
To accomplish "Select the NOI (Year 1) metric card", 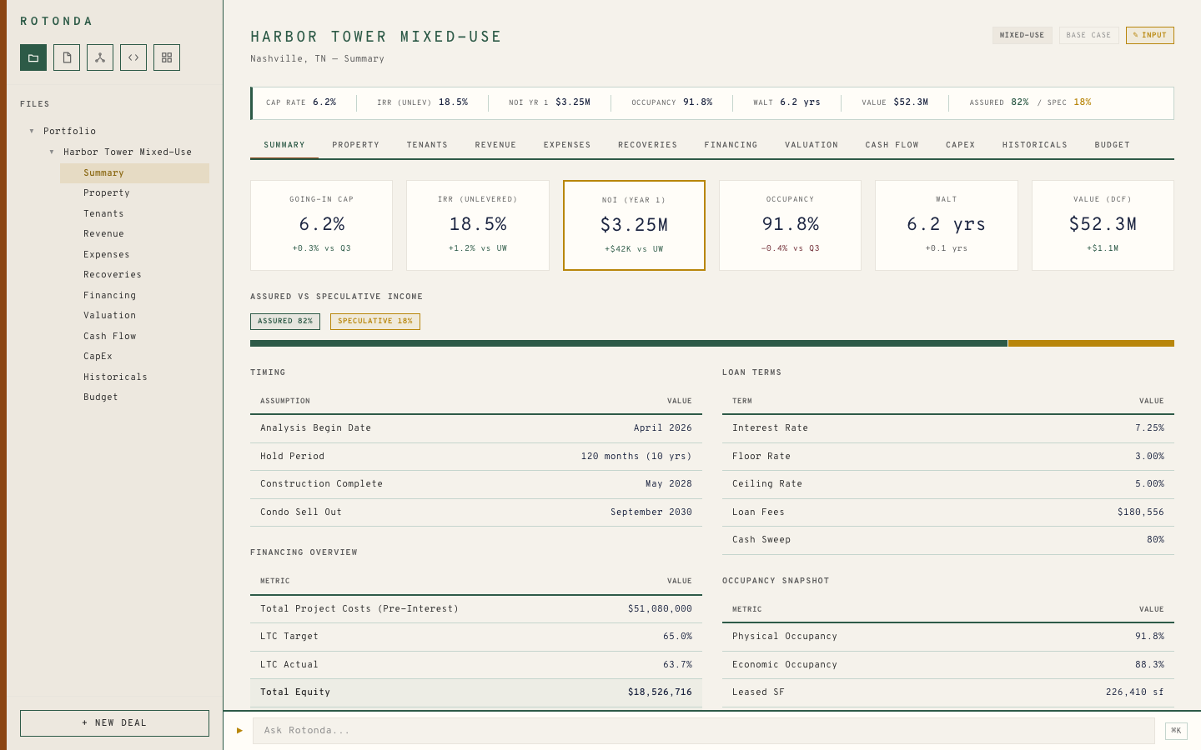I will [x=634, y=225].
